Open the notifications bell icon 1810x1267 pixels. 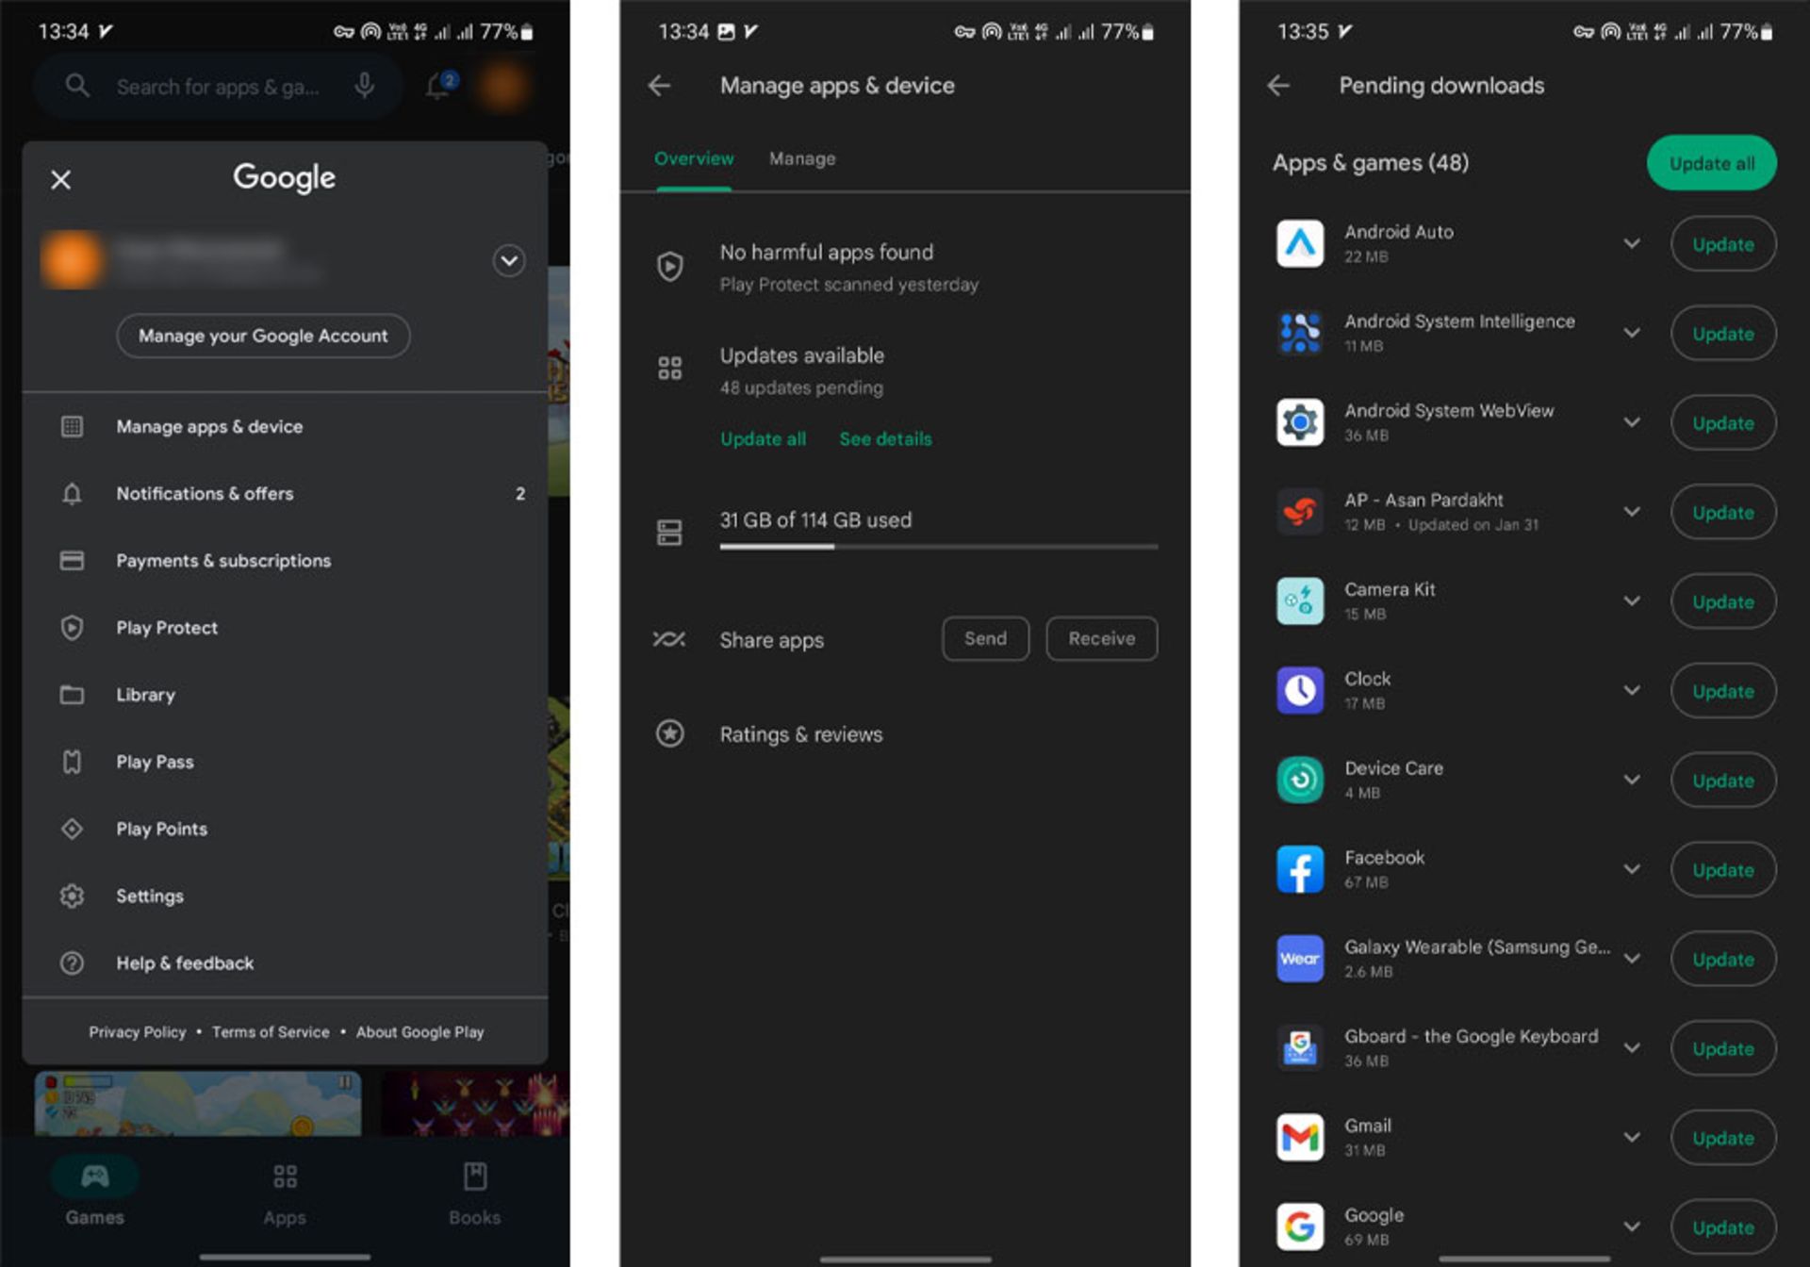click(440, 86)
